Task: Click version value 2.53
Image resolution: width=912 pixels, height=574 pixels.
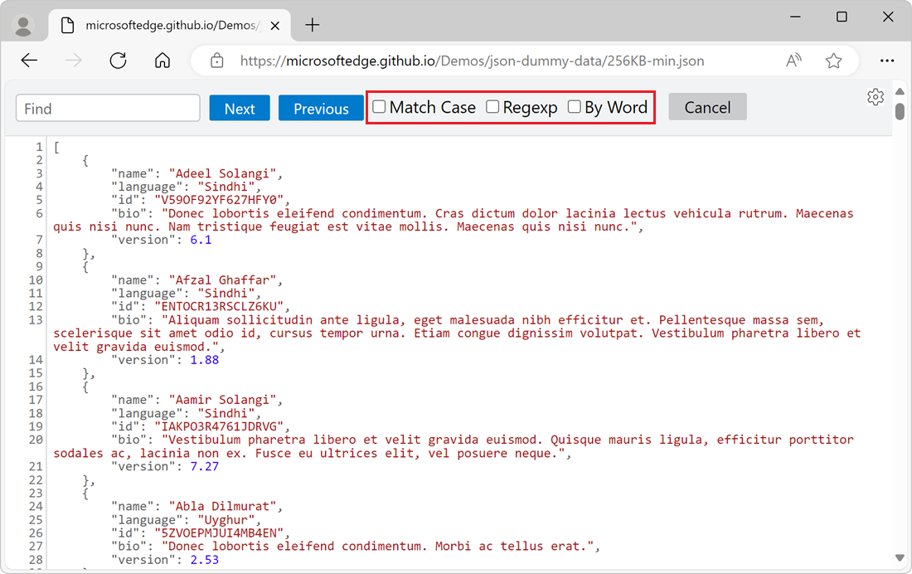Action: click(204, 559)
